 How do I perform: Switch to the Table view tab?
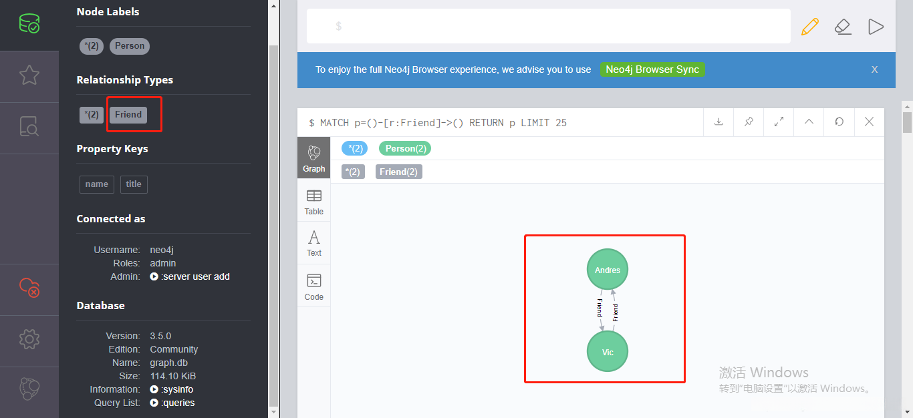(313, 202)
